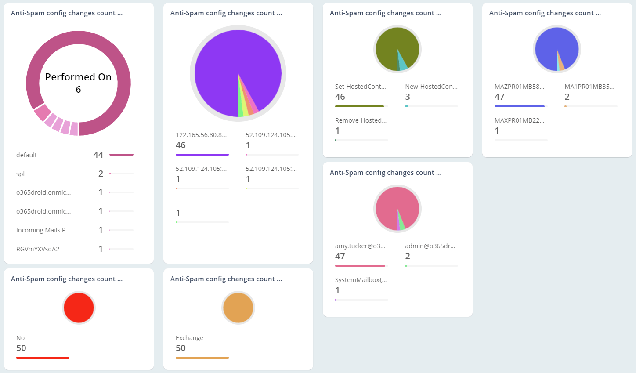Click the solid red "No" pie chart
This screenshot has width=636, height=373.
(79, 308)
